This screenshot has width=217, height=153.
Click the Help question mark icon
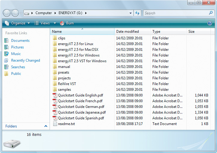(210, 23)
